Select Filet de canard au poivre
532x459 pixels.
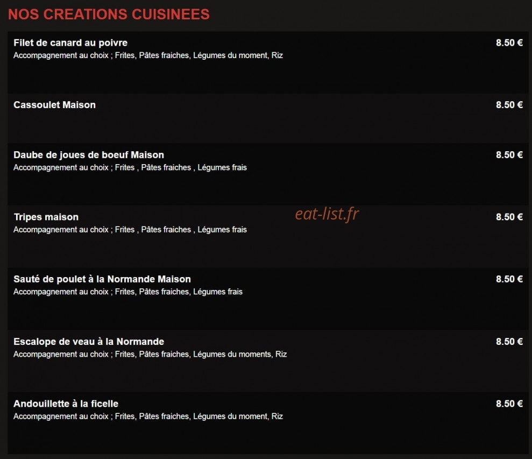(x=70, y=43)
